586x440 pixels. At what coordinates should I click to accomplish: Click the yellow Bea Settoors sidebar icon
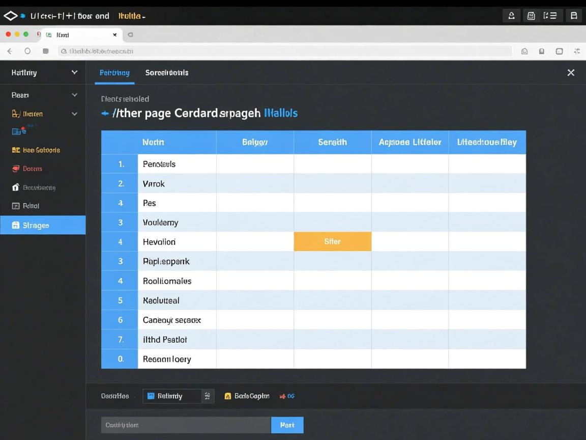tap(15, 150)
